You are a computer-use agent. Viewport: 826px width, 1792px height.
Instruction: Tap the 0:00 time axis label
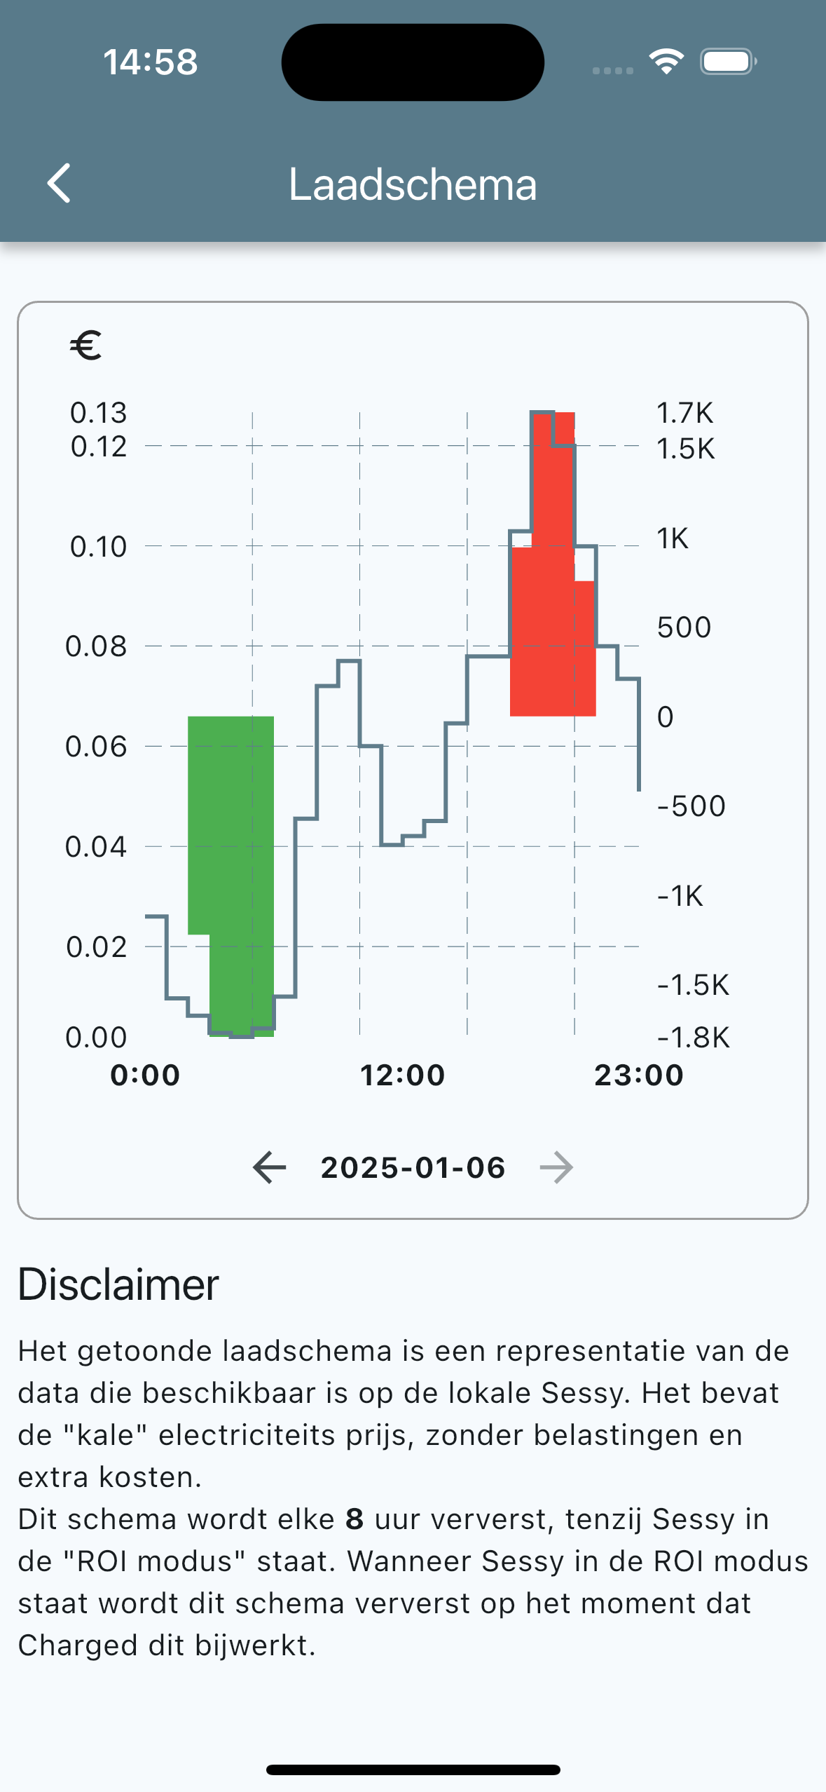pos(145,1075)
